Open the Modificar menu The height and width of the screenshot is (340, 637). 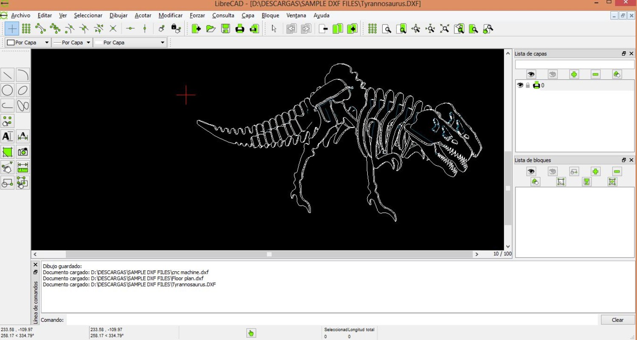(170, 15)
